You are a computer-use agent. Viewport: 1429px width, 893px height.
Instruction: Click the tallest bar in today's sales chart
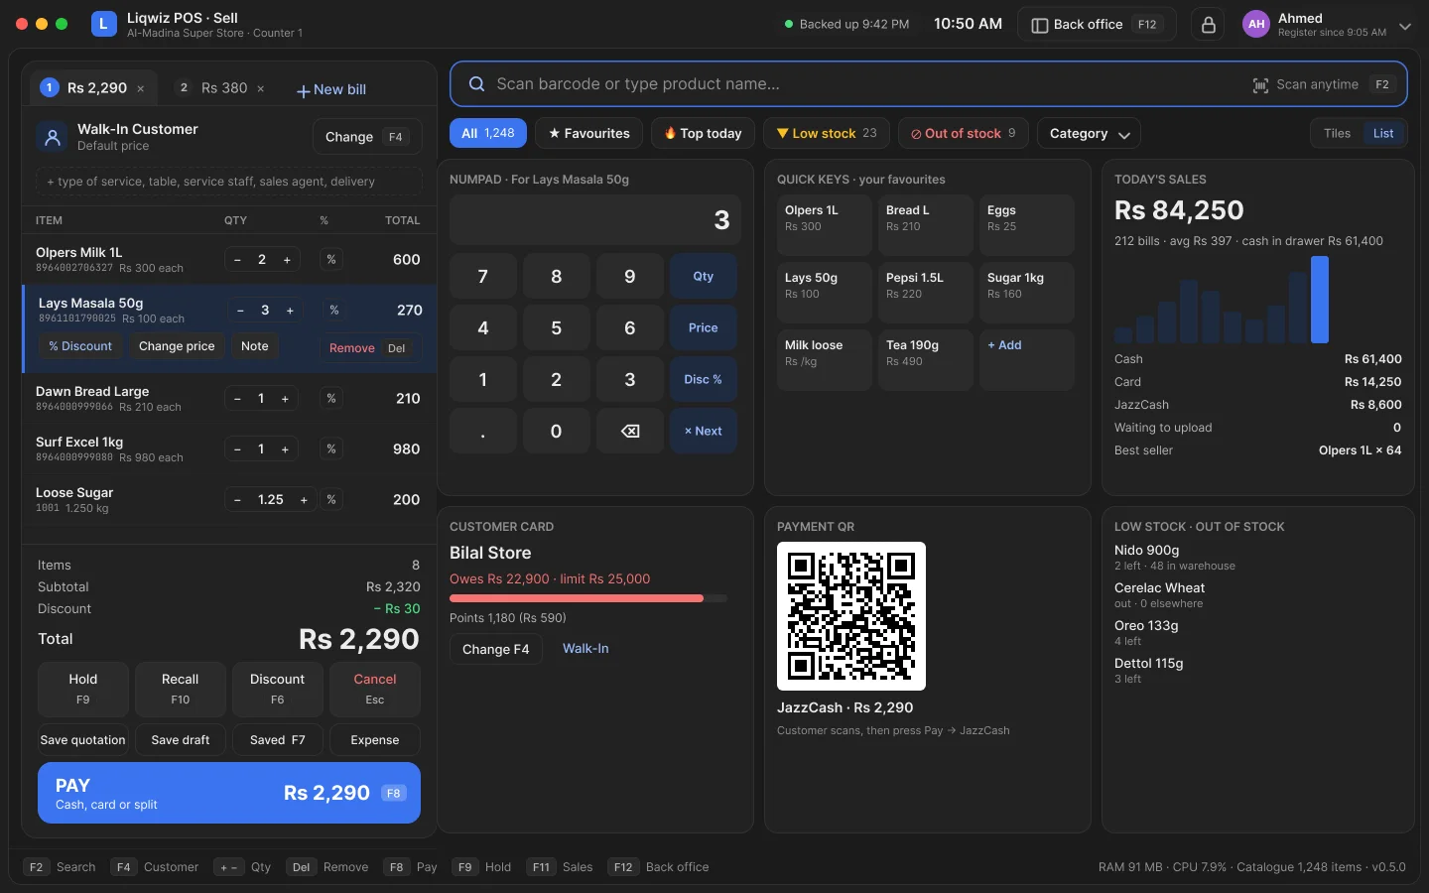pyautogui.click(x=1320, y=300)
